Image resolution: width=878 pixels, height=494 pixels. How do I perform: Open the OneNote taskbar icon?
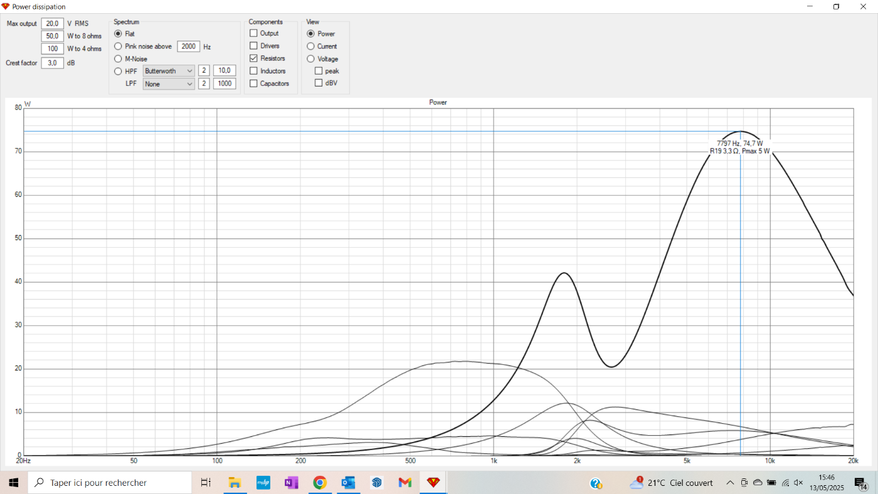pyautogui.click(x=291, y=483)
